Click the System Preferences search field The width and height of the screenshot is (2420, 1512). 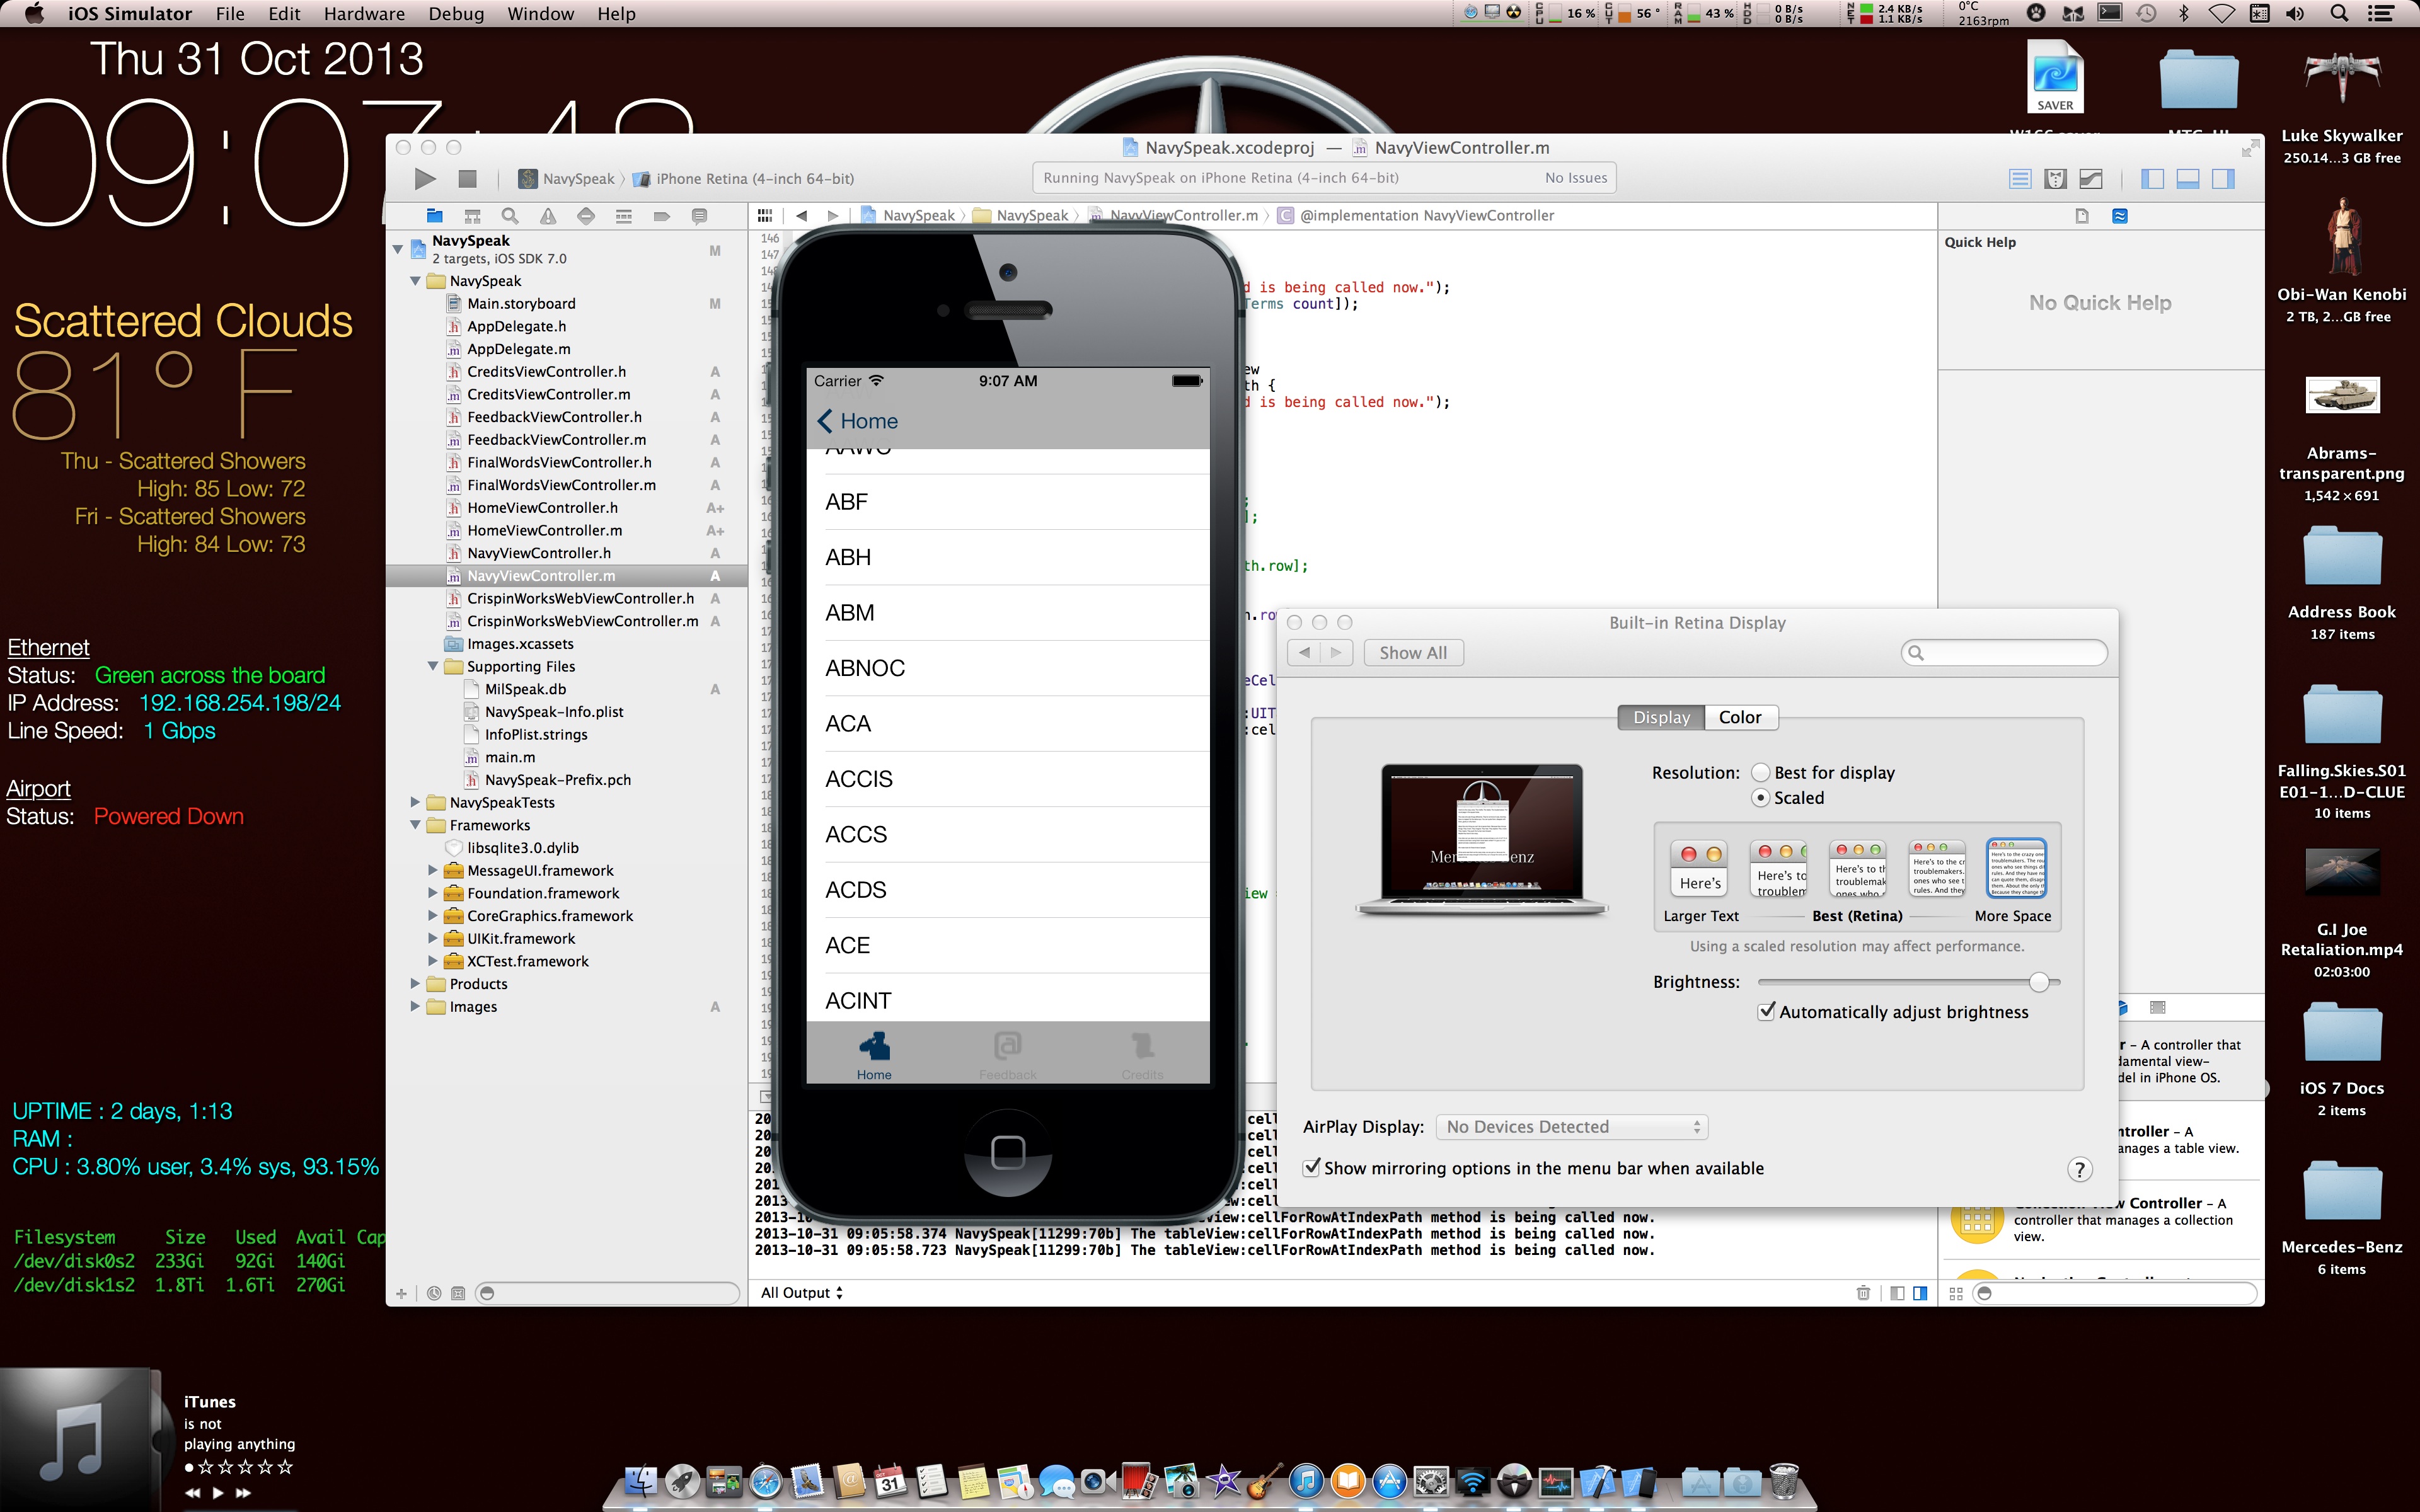click(x=2004, y=653)
